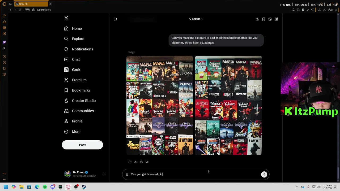Open the first generated game collage

pos(160,105)
